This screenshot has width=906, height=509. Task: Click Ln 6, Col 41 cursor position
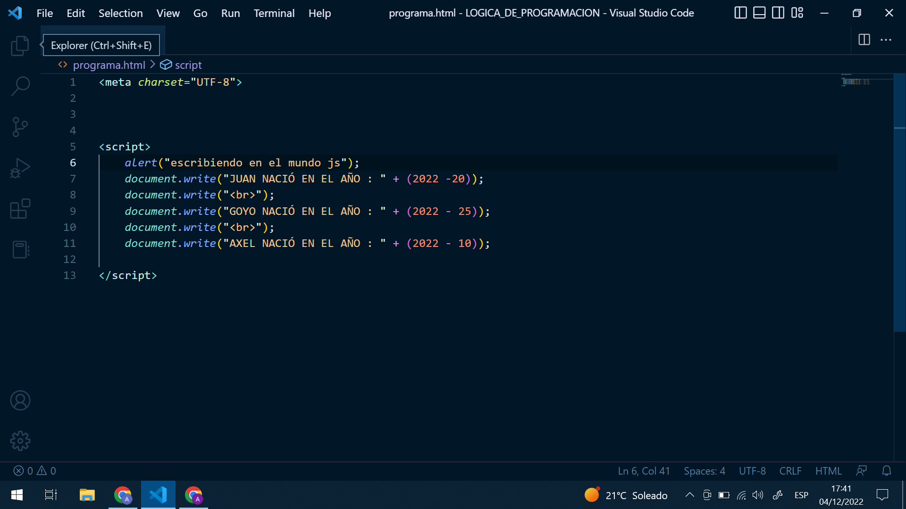tap(644, 471)
